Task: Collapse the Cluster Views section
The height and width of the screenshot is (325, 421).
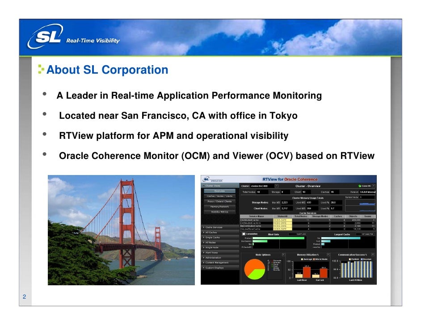Action: pyautogui.click(x=219, y=186)
